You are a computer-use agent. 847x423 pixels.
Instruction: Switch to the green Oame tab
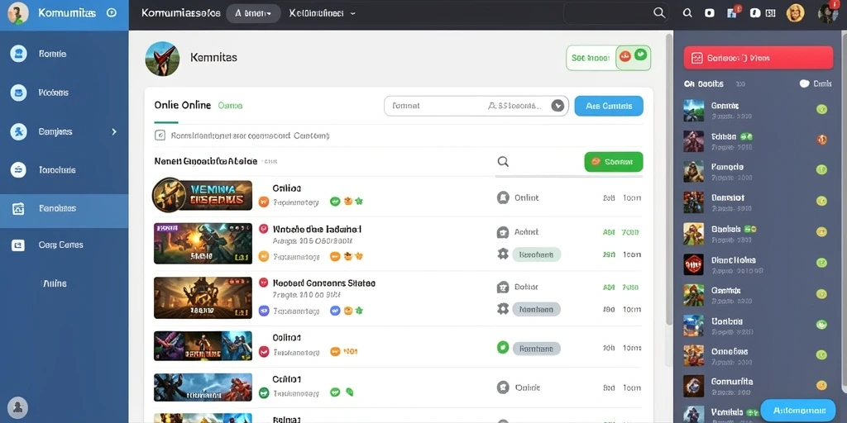pyautogui.click(x=230, y=106)
